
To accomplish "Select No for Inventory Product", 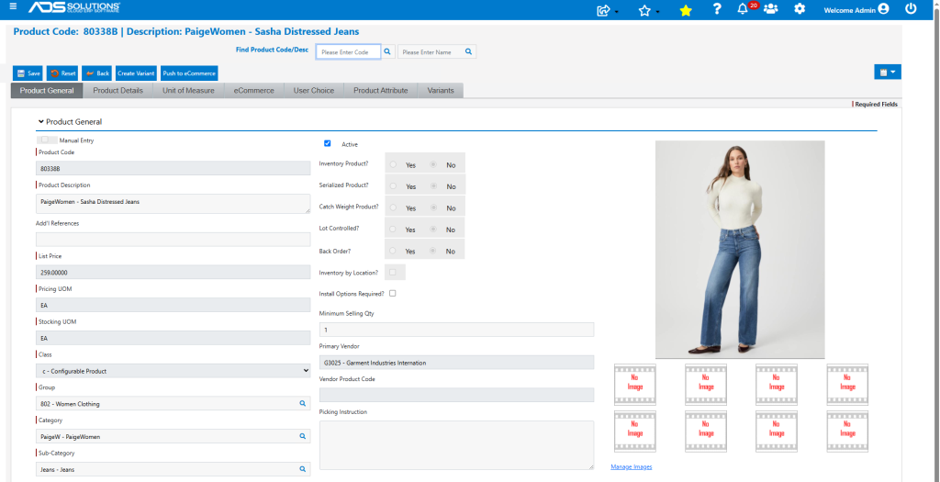I will (x=433, y=164).
